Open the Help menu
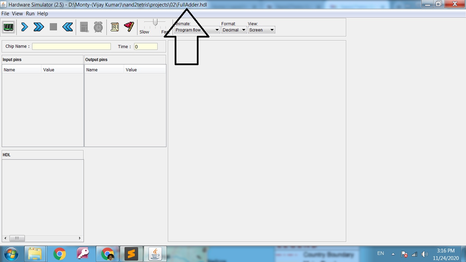The width and height of the screenshot is (466, 262). tap(43, 14)
